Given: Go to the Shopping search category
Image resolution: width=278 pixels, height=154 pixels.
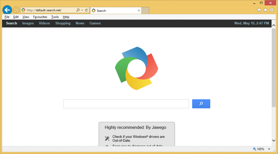Looking at the screenshot, I should pos(63,23).
